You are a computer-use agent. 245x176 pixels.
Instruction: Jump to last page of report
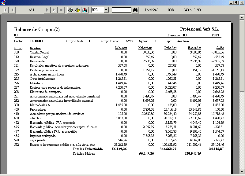[54, 10]
